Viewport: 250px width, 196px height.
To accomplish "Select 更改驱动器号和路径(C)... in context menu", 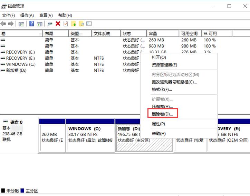I will point(179,82).
